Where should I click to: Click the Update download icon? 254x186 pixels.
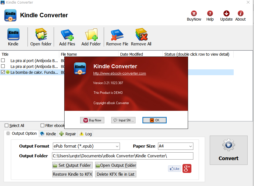[x=226, y=14]
